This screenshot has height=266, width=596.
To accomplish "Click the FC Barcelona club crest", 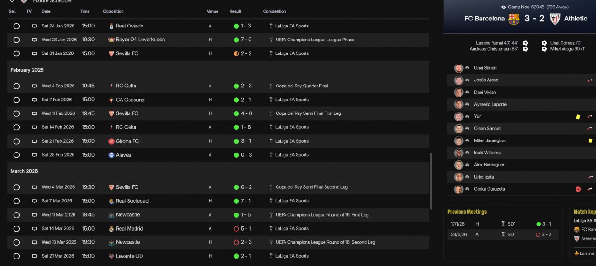I will (x=514, y=19).
